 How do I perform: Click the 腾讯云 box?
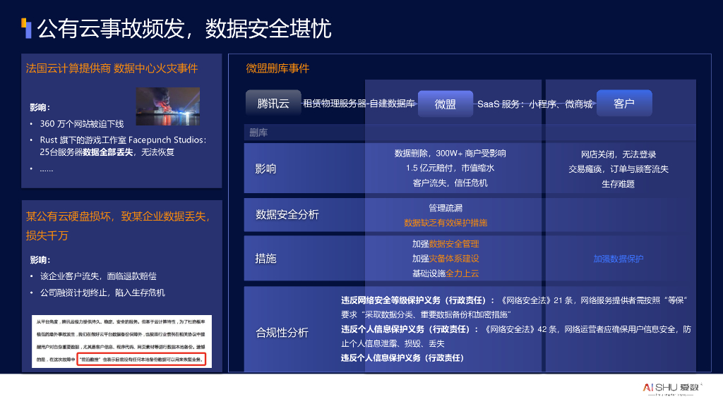pyautogui.click(x=273, y=103)
